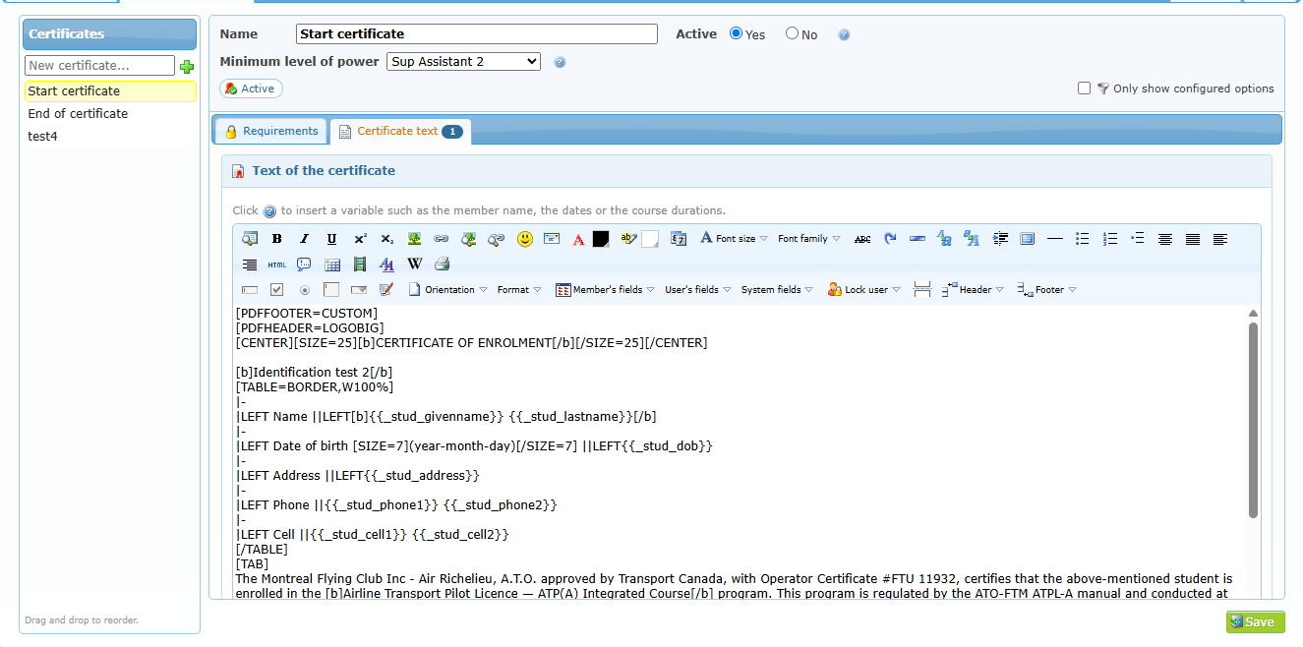Click the printer icon in the editor

[442, 265]
